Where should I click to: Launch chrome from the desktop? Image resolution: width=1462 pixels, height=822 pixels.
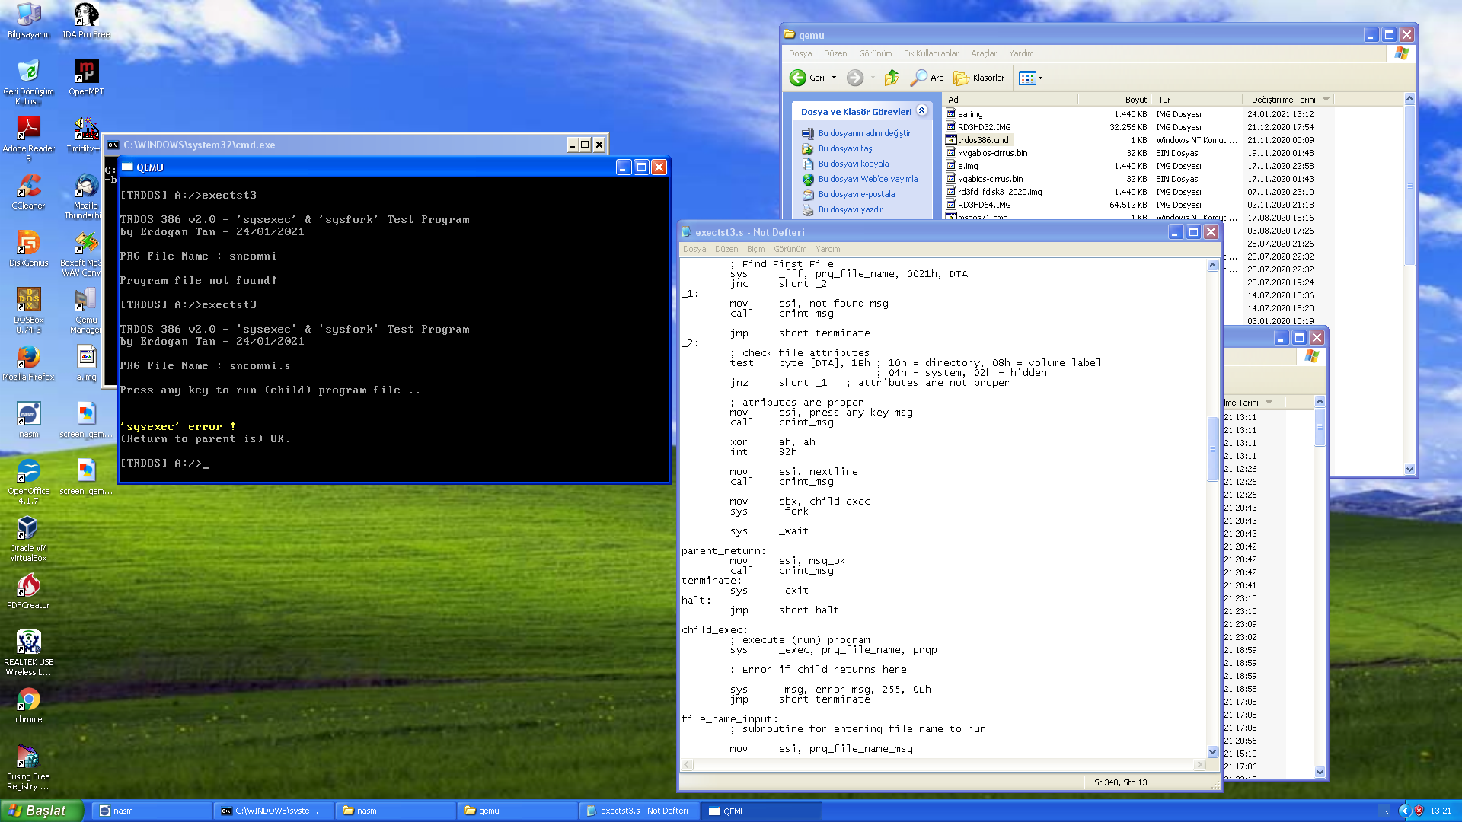(x=29, y=706)
